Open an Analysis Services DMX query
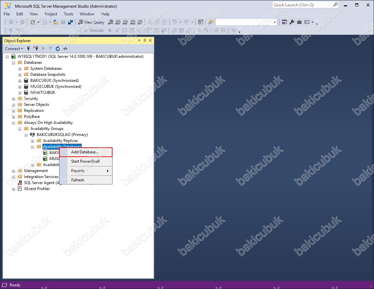The height and width of the screenshot is (289, 374). (x=125, y=22)
